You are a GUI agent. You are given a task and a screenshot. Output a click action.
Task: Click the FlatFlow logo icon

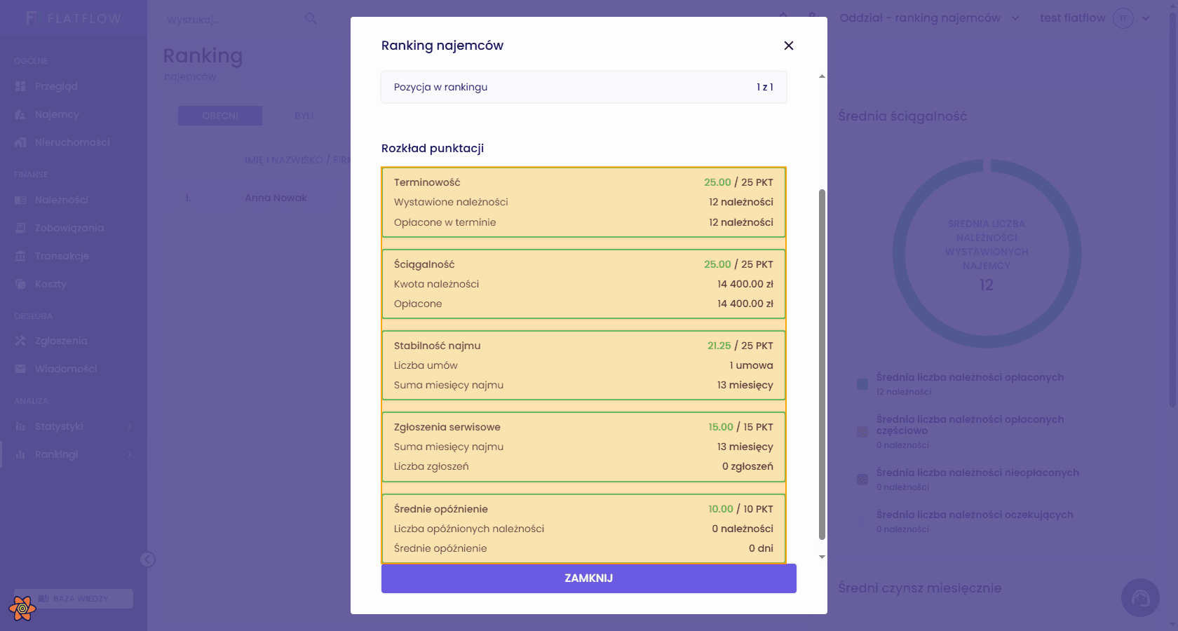point(32,18)
